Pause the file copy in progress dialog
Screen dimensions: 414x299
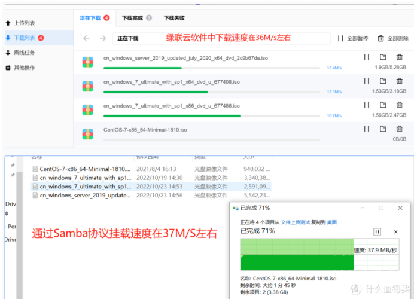[377, 232]
